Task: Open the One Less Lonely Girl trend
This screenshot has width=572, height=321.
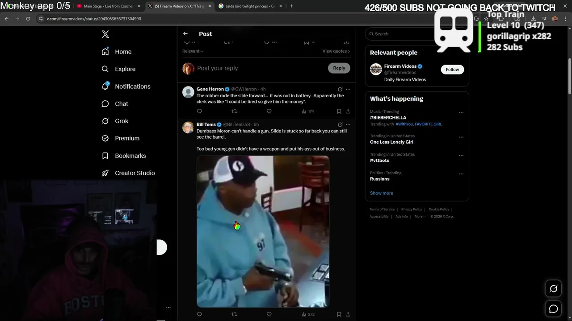Action: click(x=391, y=142)
